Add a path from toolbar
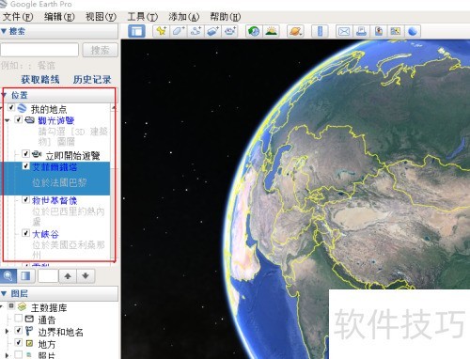 tap(196, 31)
